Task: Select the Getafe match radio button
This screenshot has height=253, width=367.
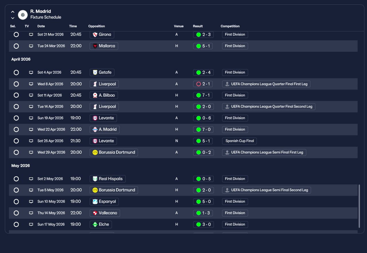Action: tap(16, 73)
